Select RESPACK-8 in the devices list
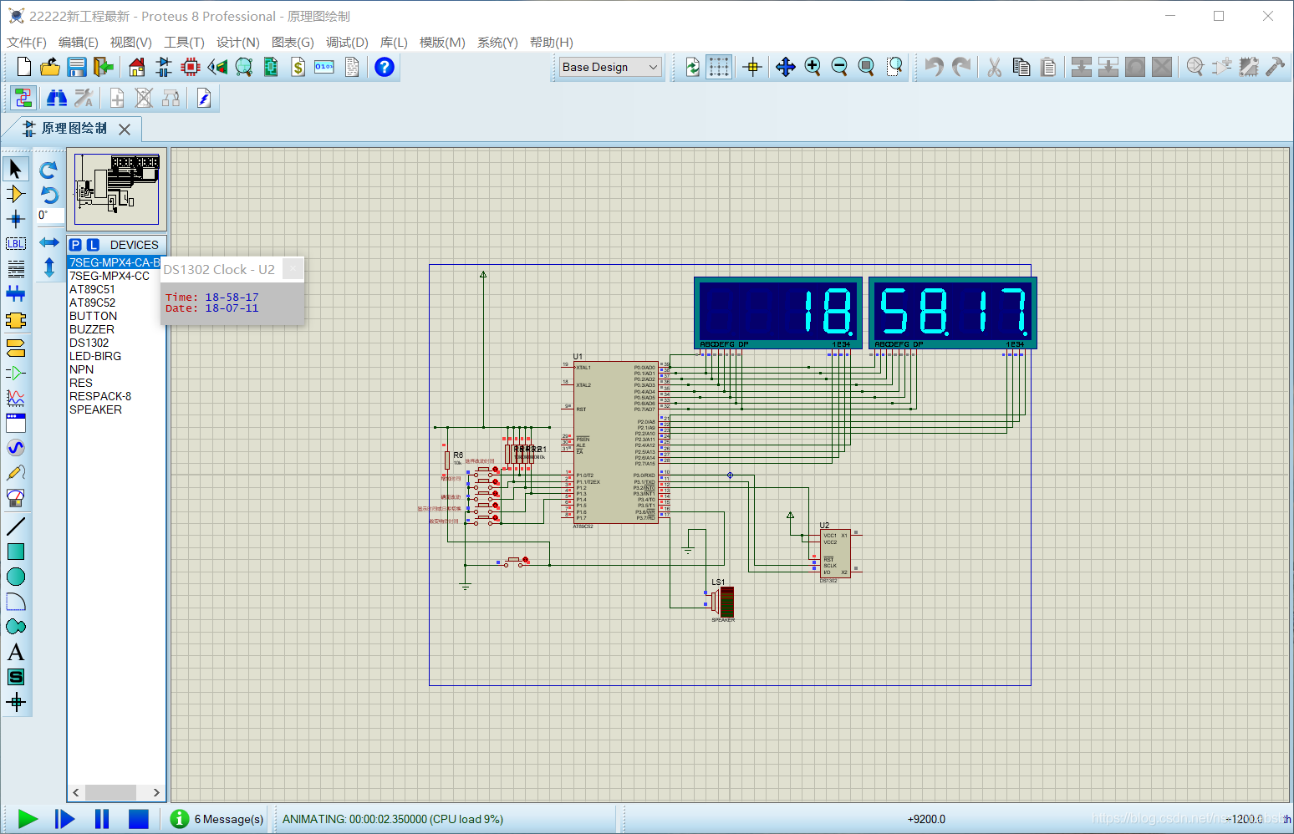The width and height of the screenshot is (1294, 834). click(100, 396)
